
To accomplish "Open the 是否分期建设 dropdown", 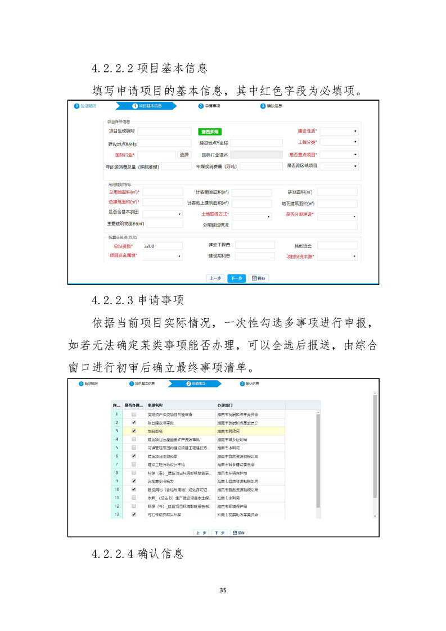I will click(337, 217).
